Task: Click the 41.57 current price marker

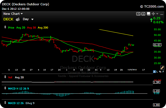Action: [157, 45]
